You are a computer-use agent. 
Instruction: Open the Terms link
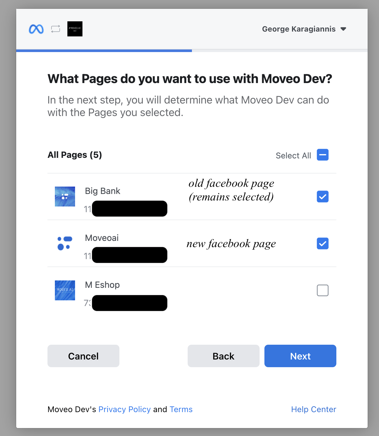[x=181, y=409]
